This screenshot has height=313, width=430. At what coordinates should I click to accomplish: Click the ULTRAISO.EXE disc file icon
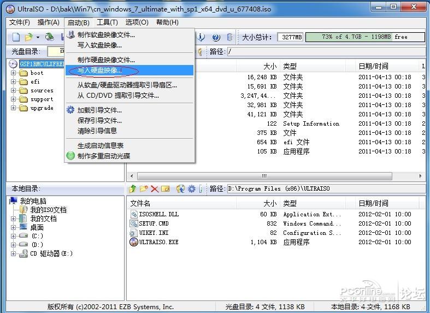(x=133, y=242)
